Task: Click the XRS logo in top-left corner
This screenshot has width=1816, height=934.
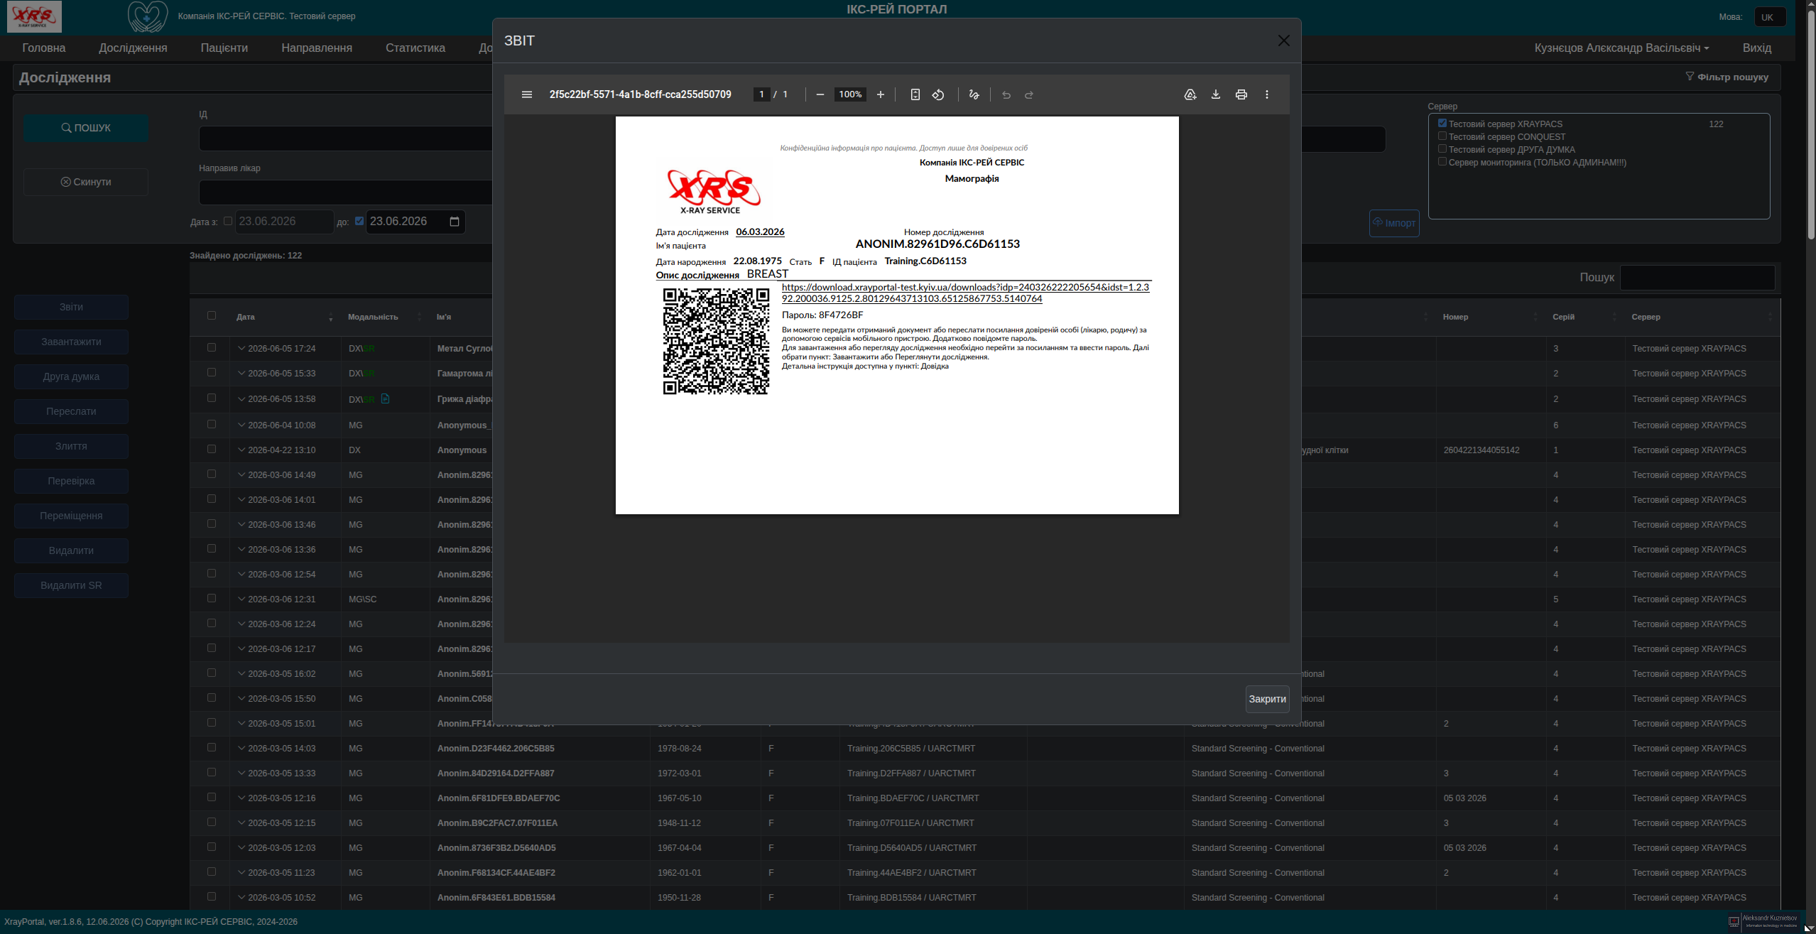Action: click(34, 16)
